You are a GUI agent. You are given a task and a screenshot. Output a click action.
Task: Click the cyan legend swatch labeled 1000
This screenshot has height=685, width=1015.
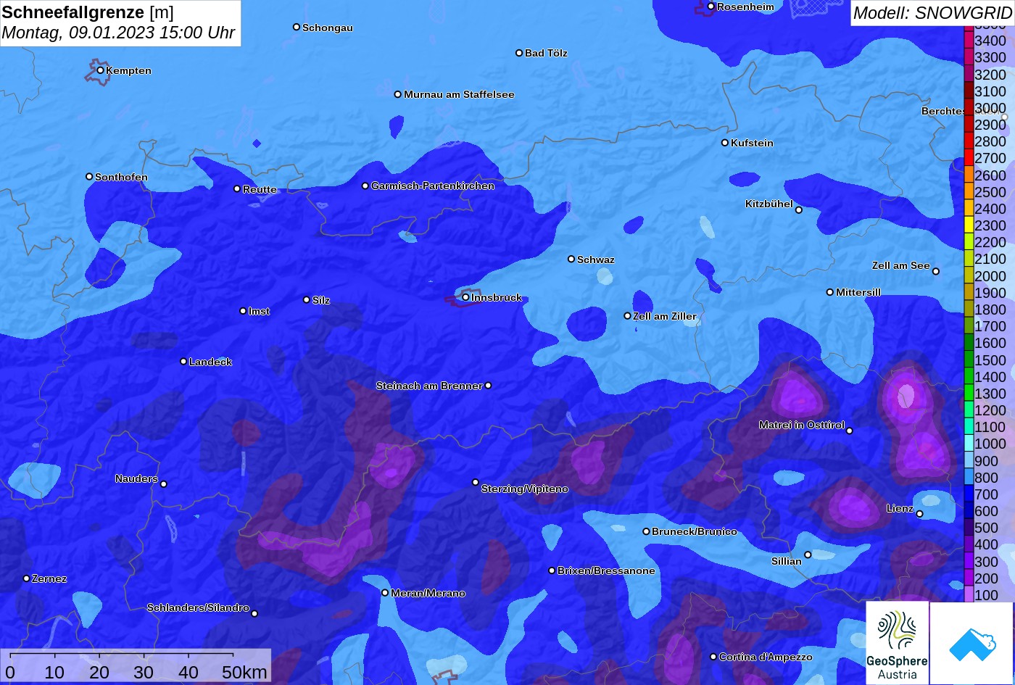pos(969,444)
